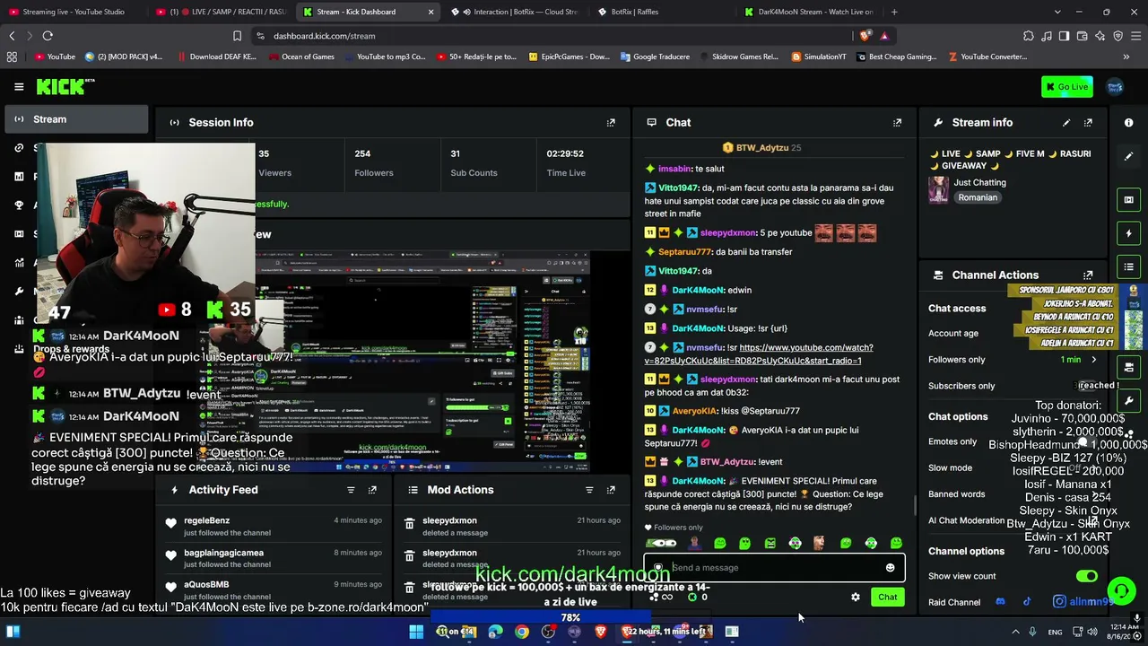Pop out the Stream info panel
This screenshot has width=1148, height=646.
[x=1088, y=123]
